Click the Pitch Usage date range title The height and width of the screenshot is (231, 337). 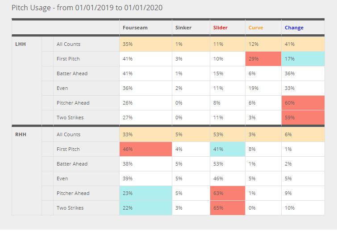(87, 8)
